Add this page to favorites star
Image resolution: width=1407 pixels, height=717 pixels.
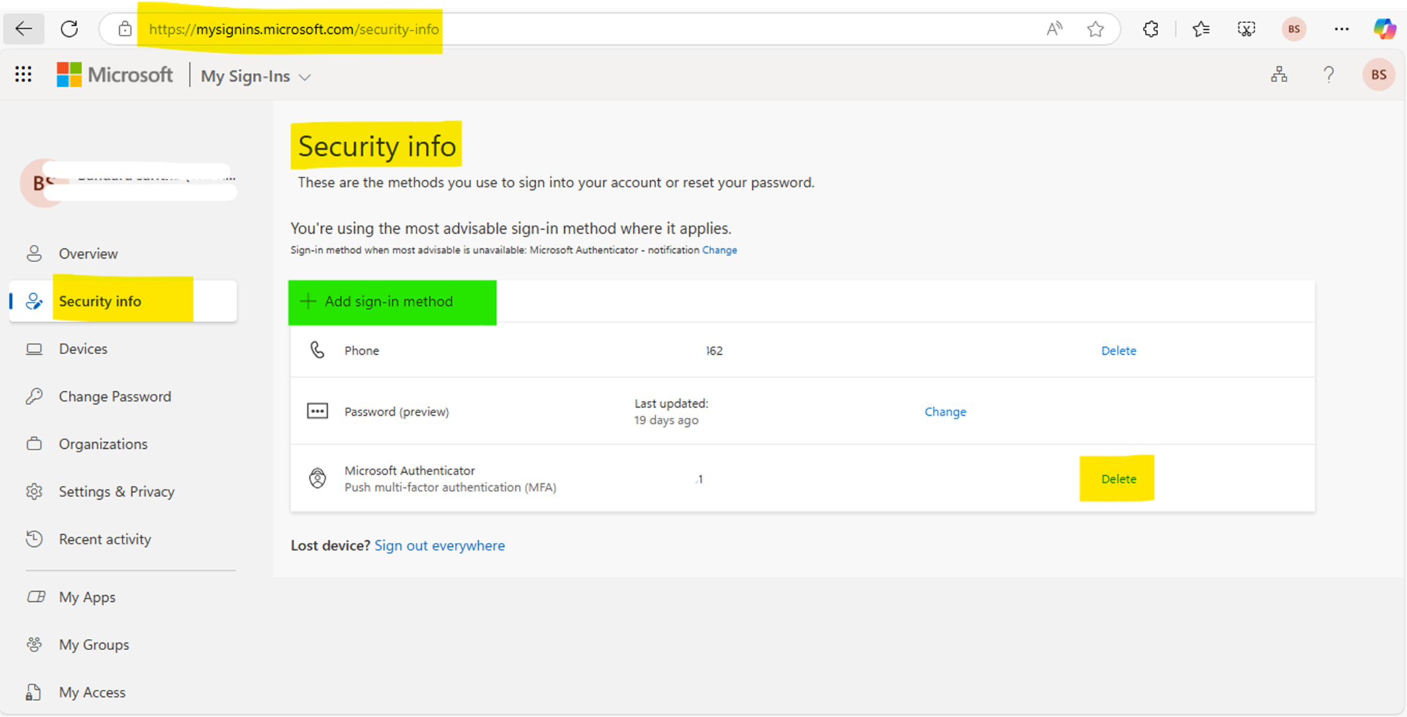1096,28
